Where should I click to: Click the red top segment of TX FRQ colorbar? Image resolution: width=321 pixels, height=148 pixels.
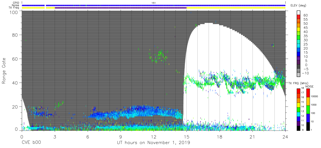298,91
